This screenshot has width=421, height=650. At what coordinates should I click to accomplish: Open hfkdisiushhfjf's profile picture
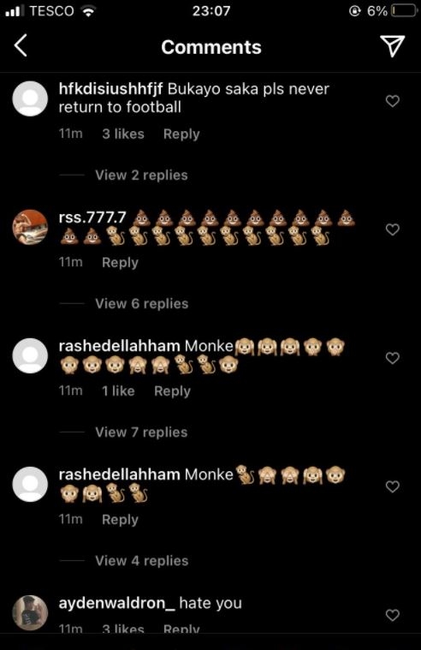(30, 98)
